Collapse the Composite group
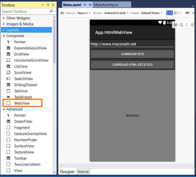The height and width of the screenshot is (177, 196). [x=4, y=36]
